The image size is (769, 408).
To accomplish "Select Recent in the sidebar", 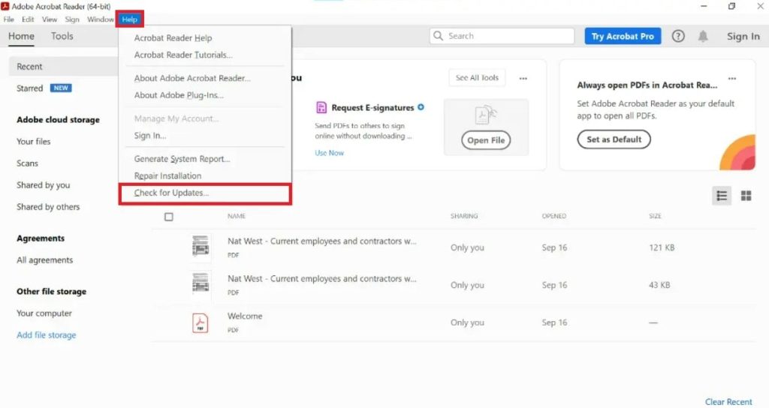I will 63,67.
